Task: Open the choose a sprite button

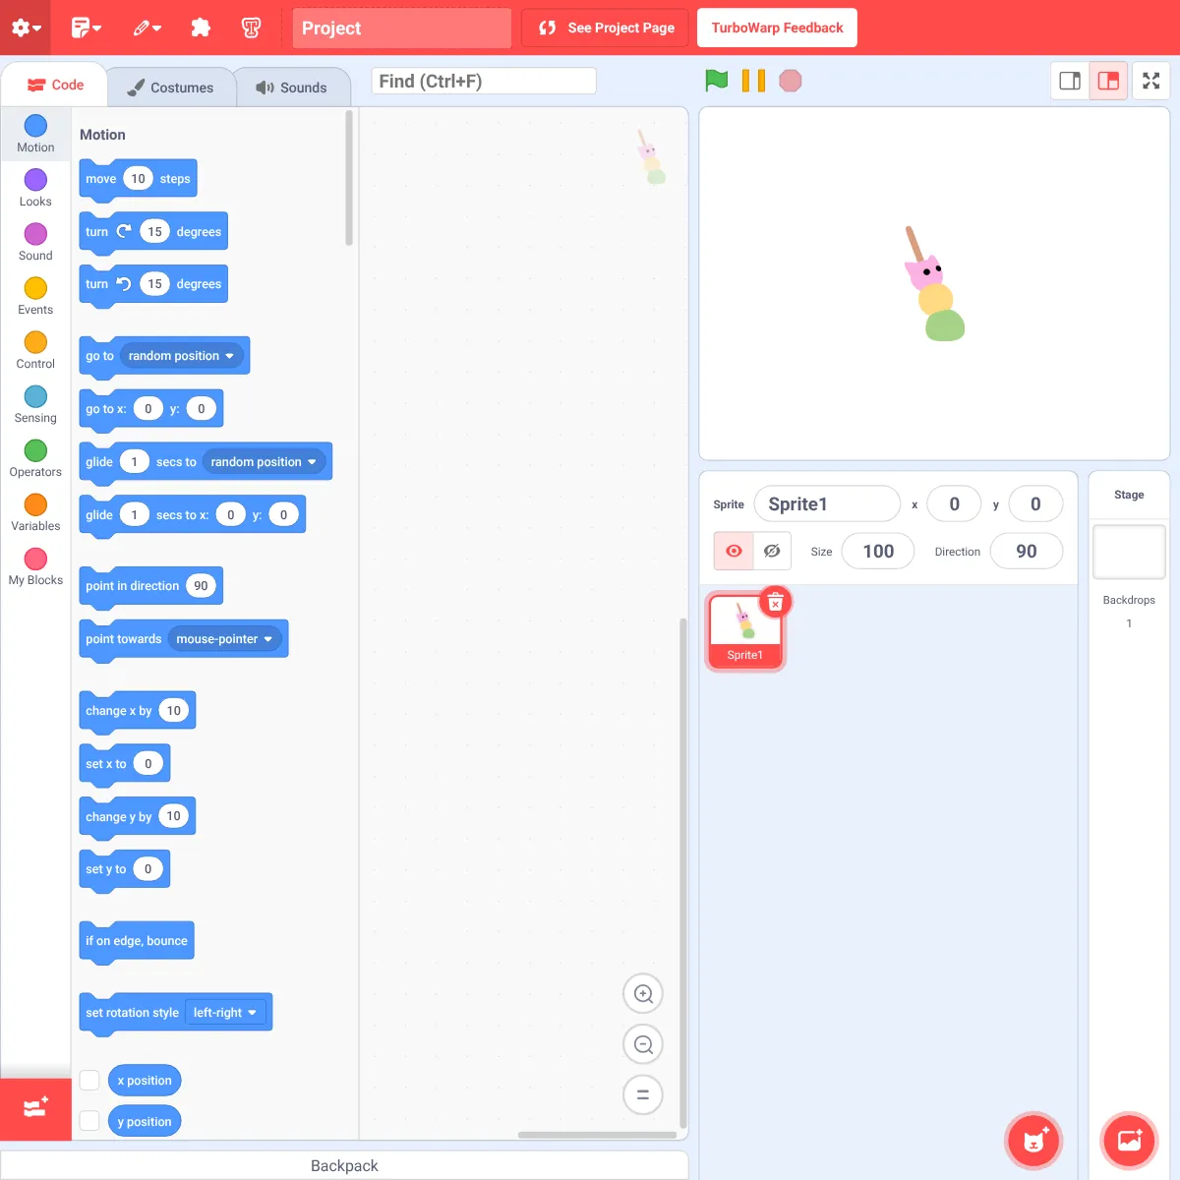Action: (1033, 1141)
